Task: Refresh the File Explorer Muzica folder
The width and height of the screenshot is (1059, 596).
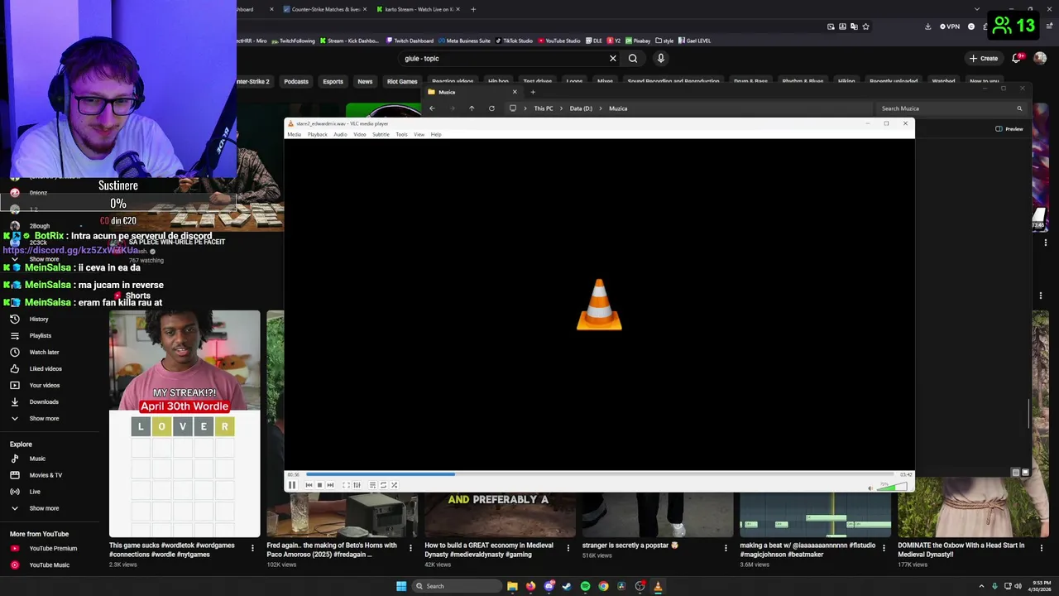Action: tap(491, 108)
